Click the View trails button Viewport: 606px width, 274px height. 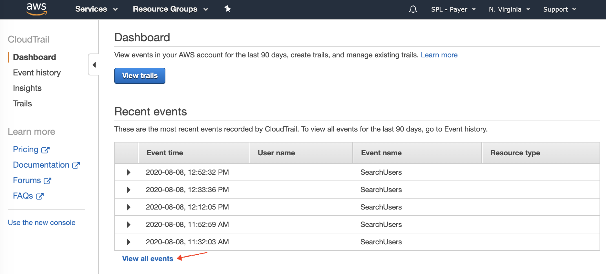click(x=140, y=76)
